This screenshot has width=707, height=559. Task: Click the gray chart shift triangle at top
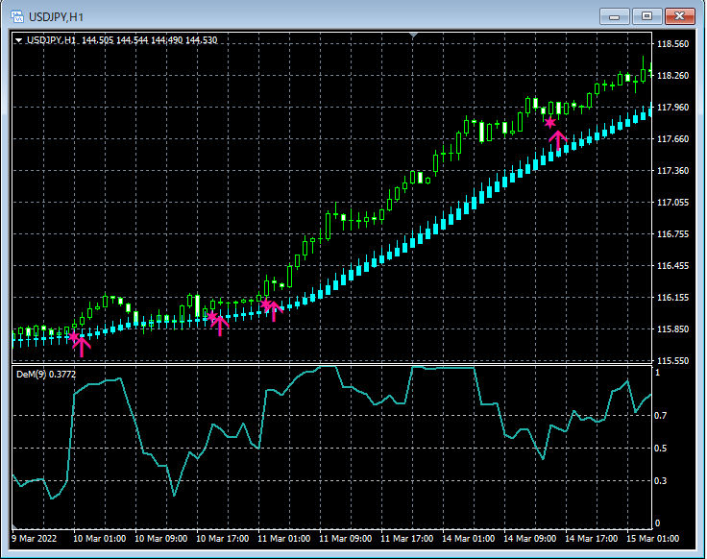tap(414, 36)
